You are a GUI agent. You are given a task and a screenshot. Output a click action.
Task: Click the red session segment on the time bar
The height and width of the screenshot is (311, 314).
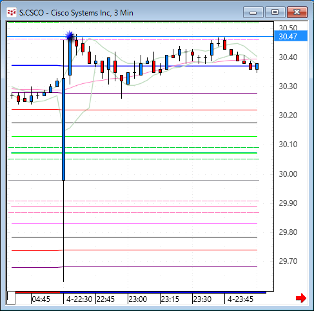37,292
